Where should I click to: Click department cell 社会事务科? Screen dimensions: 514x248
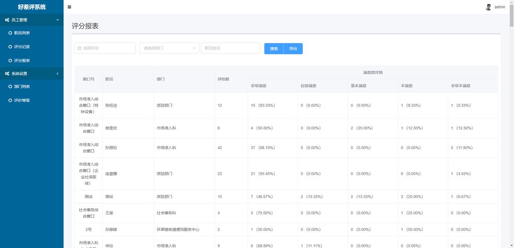point(167,213)
